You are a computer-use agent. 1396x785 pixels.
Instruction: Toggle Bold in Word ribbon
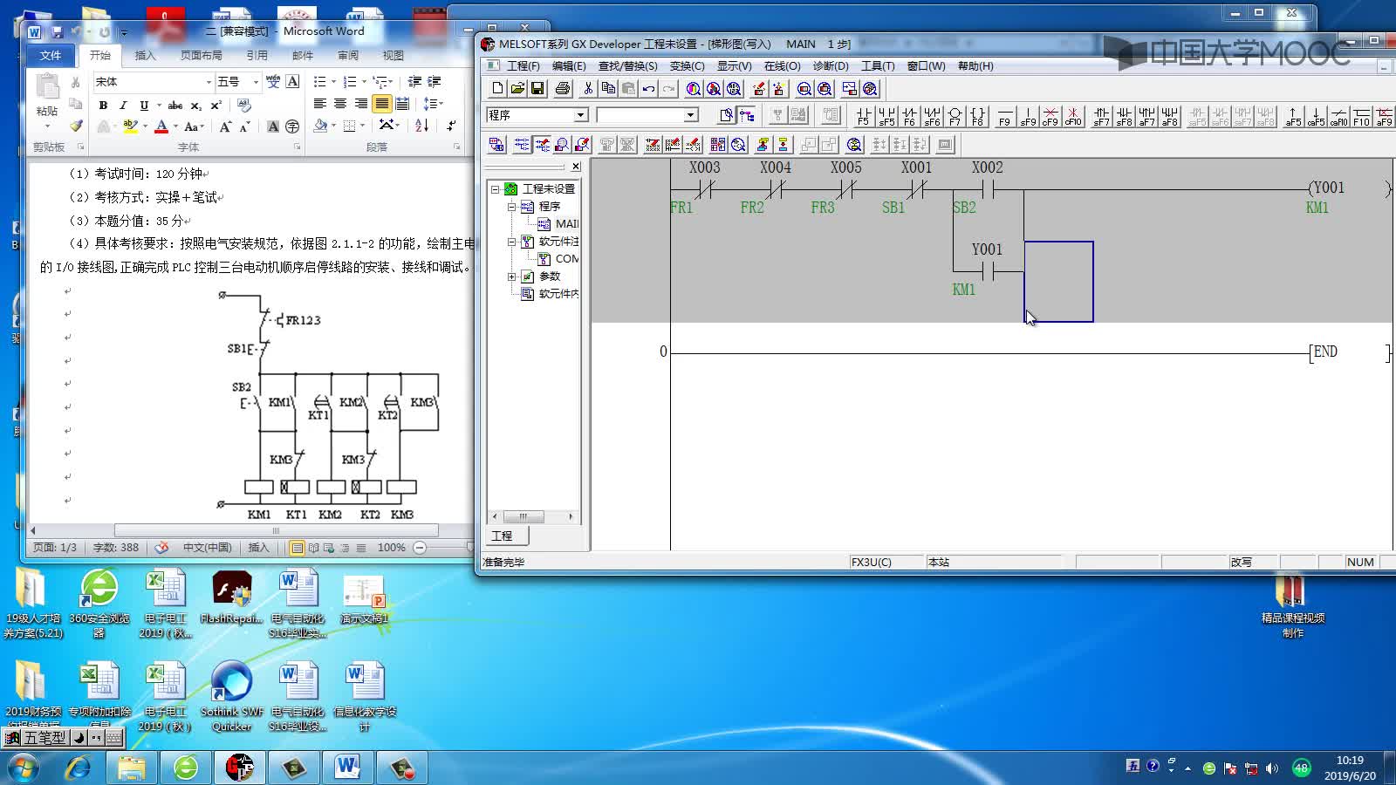click(x=103, y=105)
